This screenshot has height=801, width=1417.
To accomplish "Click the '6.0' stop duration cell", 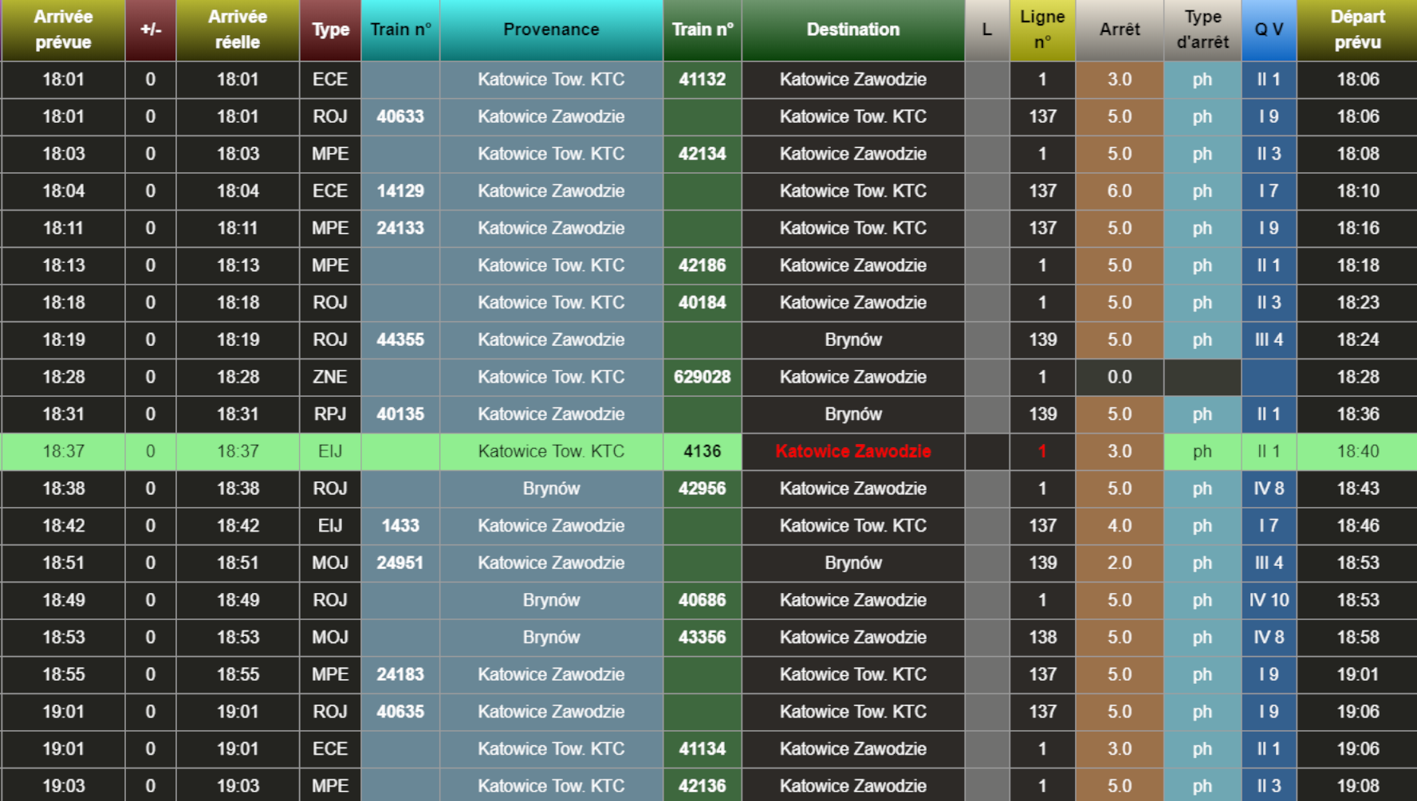I will [x=1120, y=191].
